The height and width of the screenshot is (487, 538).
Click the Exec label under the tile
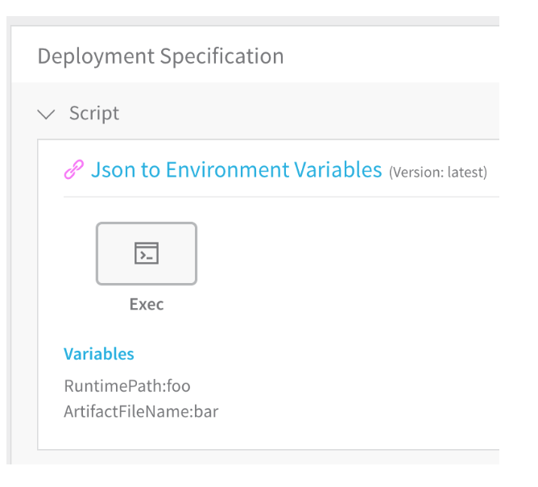[147, 304]
